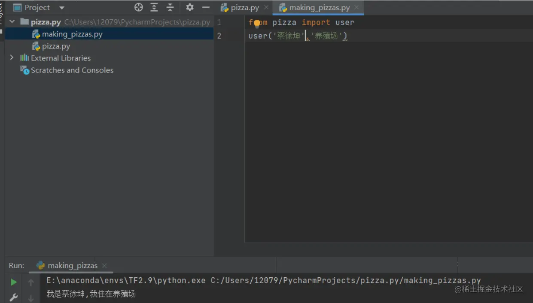Click the down arrow in Run toolbar

click(31, 297)
